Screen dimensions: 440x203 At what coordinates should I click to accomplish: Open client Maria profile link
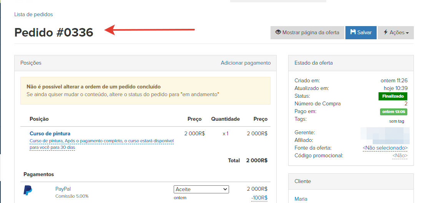pyautogui.click(x=301, y=199)
